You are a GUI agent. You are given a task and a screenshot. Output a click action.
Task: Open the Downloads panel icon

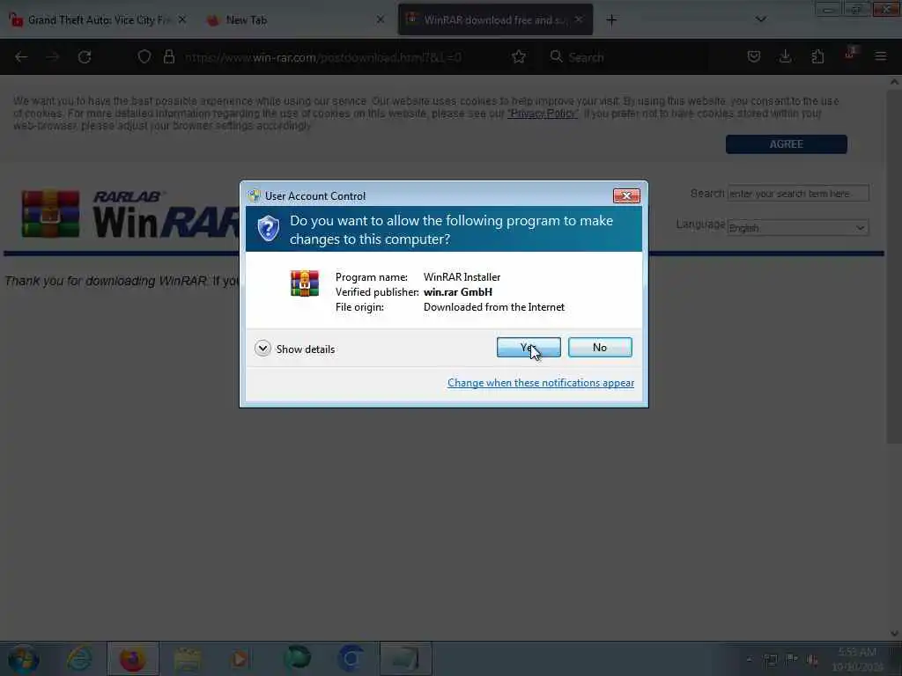pos(785,56)
